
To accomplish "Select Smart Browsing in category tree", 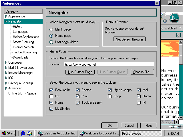I will (23, 42).
